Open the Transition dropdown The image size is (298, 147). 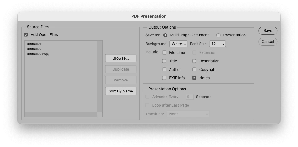[x=188, y=114]
